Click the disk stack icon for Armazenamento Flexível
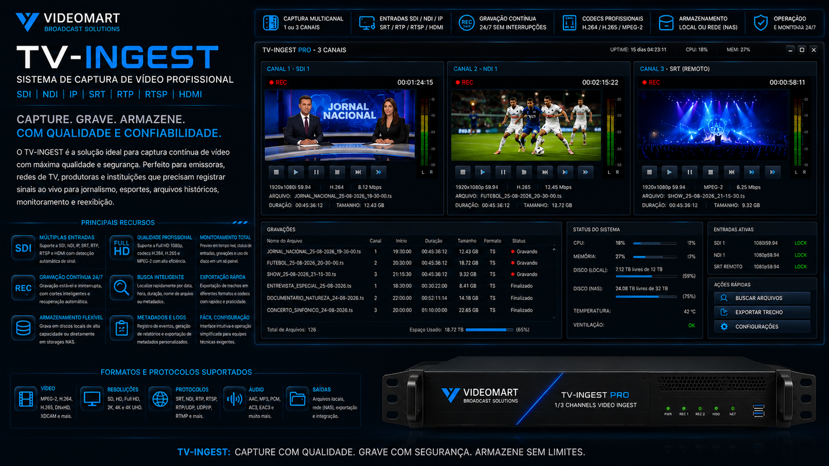The height and width of the screenshot is (466, 829). 23,328
